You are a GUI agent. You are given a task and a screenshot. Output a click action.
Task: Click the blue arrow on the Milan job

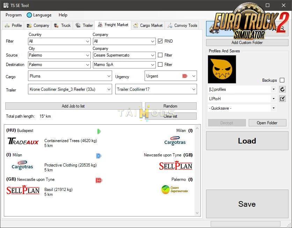pos(99,156)
